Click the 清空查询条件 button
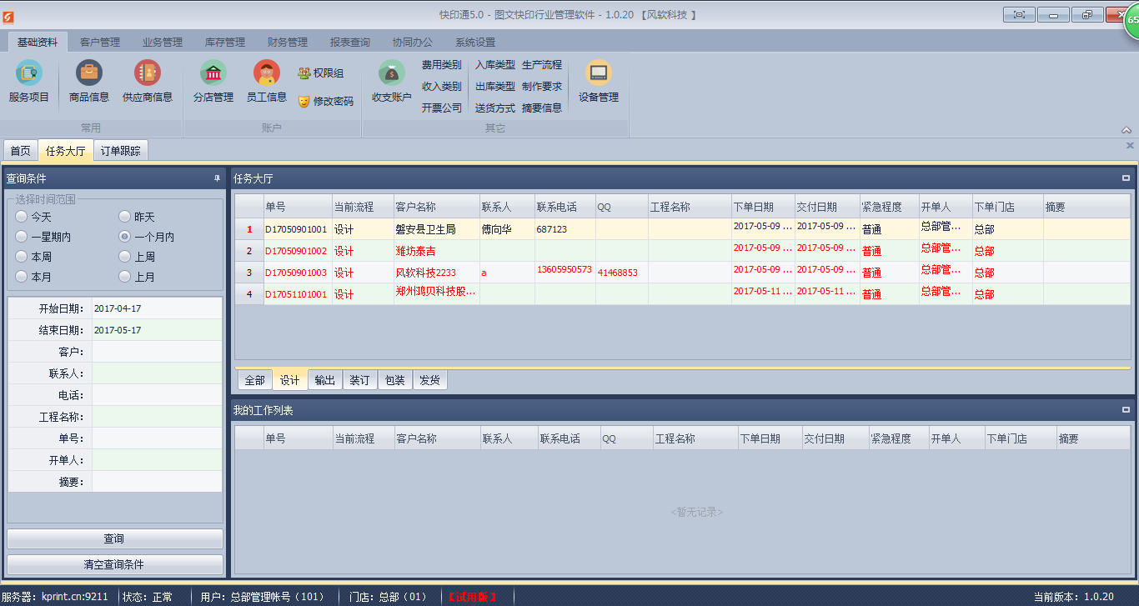 [114, 564]
